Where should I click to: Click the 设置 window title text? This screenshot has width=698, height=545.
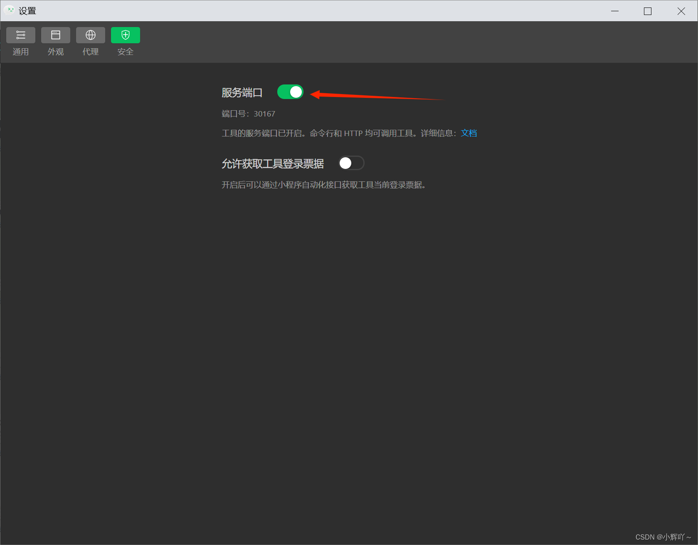pyautogui.click(x=27, y=11)
